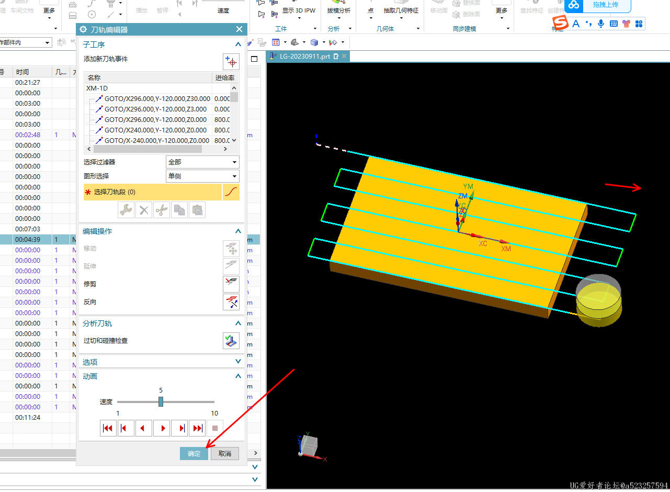This screenshot has height=492, width=670.
Task: Click the 时间 column header in operation list
Action: click(x=32, y=72)
